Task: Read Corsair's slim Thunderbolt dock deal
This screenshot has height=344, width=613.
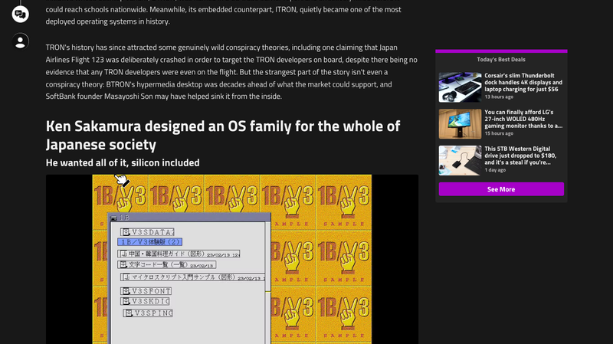Action: 523,83
